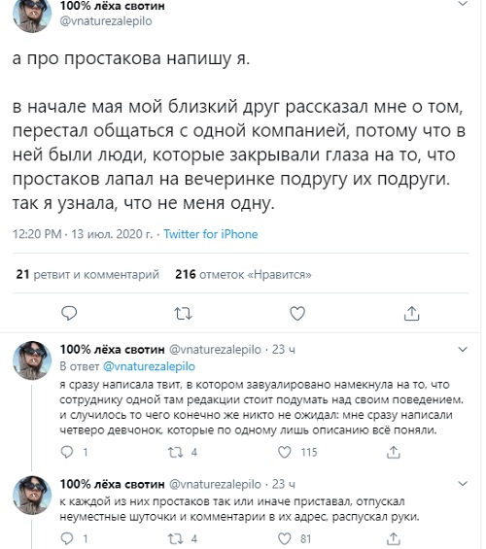Retweet the second reply tweet

point(175,538)
